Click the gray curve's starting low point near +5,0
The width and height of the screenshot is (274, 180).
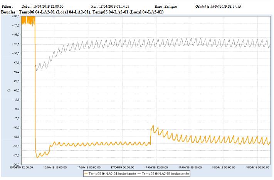37,70
